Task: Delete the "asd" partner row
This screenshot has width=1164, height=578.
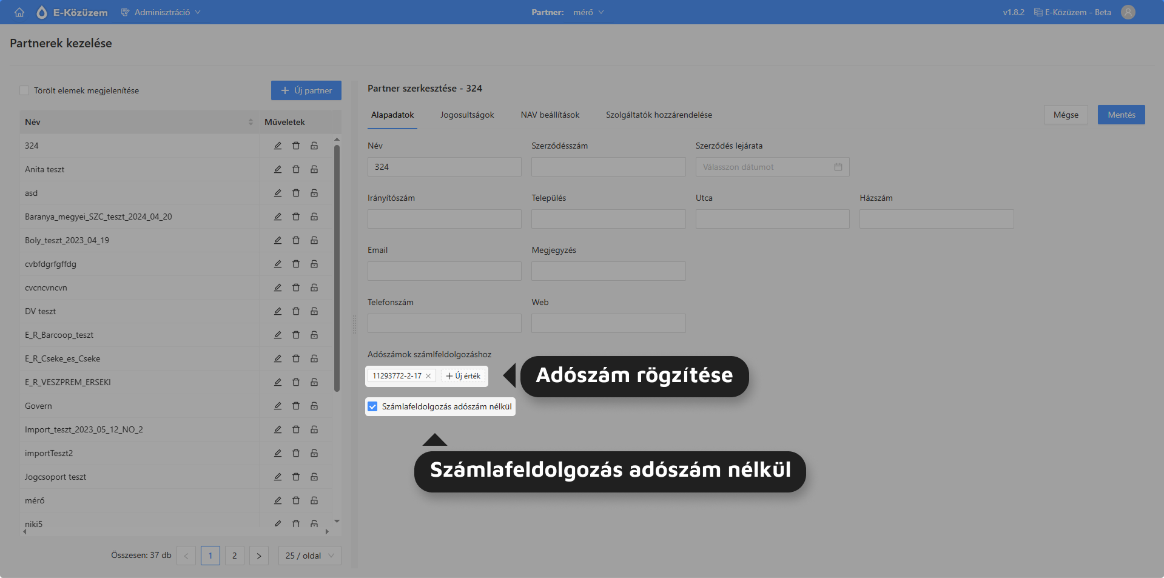Action: coord(296,193)
